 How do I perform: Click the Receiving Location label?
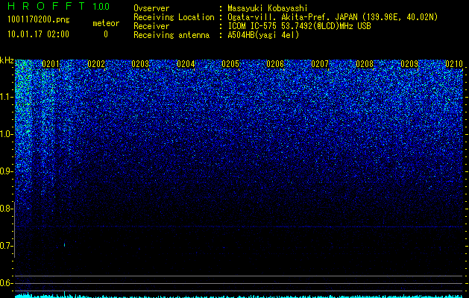[174, 17]
